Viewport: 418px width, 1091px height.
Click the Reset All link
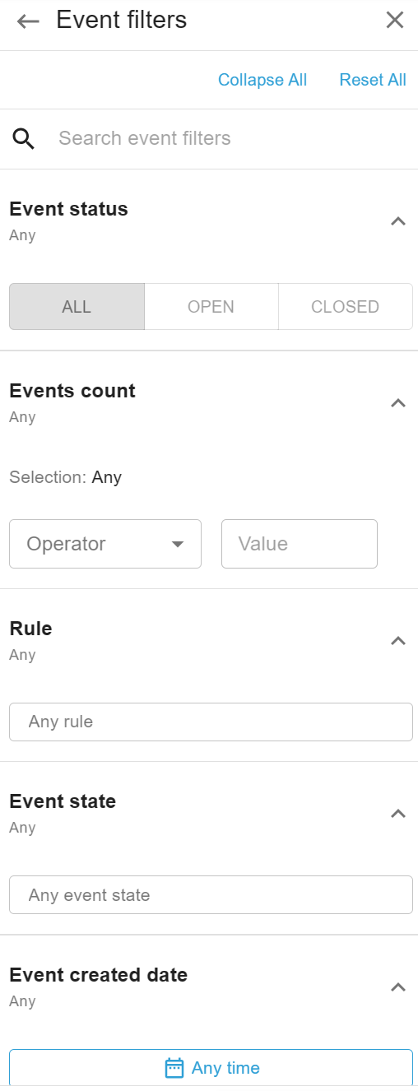[373, 80]
